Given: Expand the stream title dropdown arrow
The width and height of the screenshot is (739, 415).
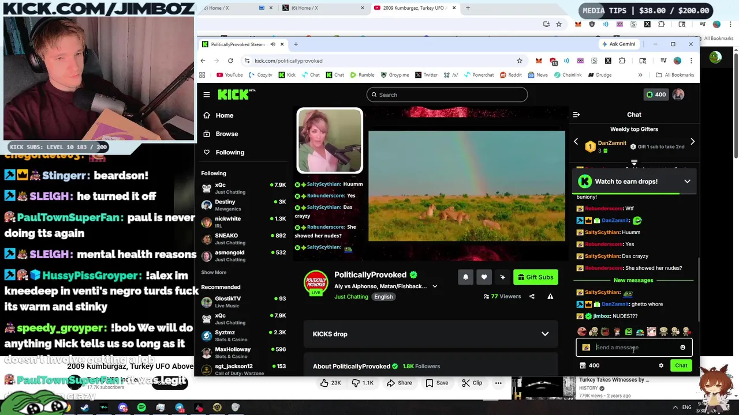Looking at the screenshot, I should [435, 286].
